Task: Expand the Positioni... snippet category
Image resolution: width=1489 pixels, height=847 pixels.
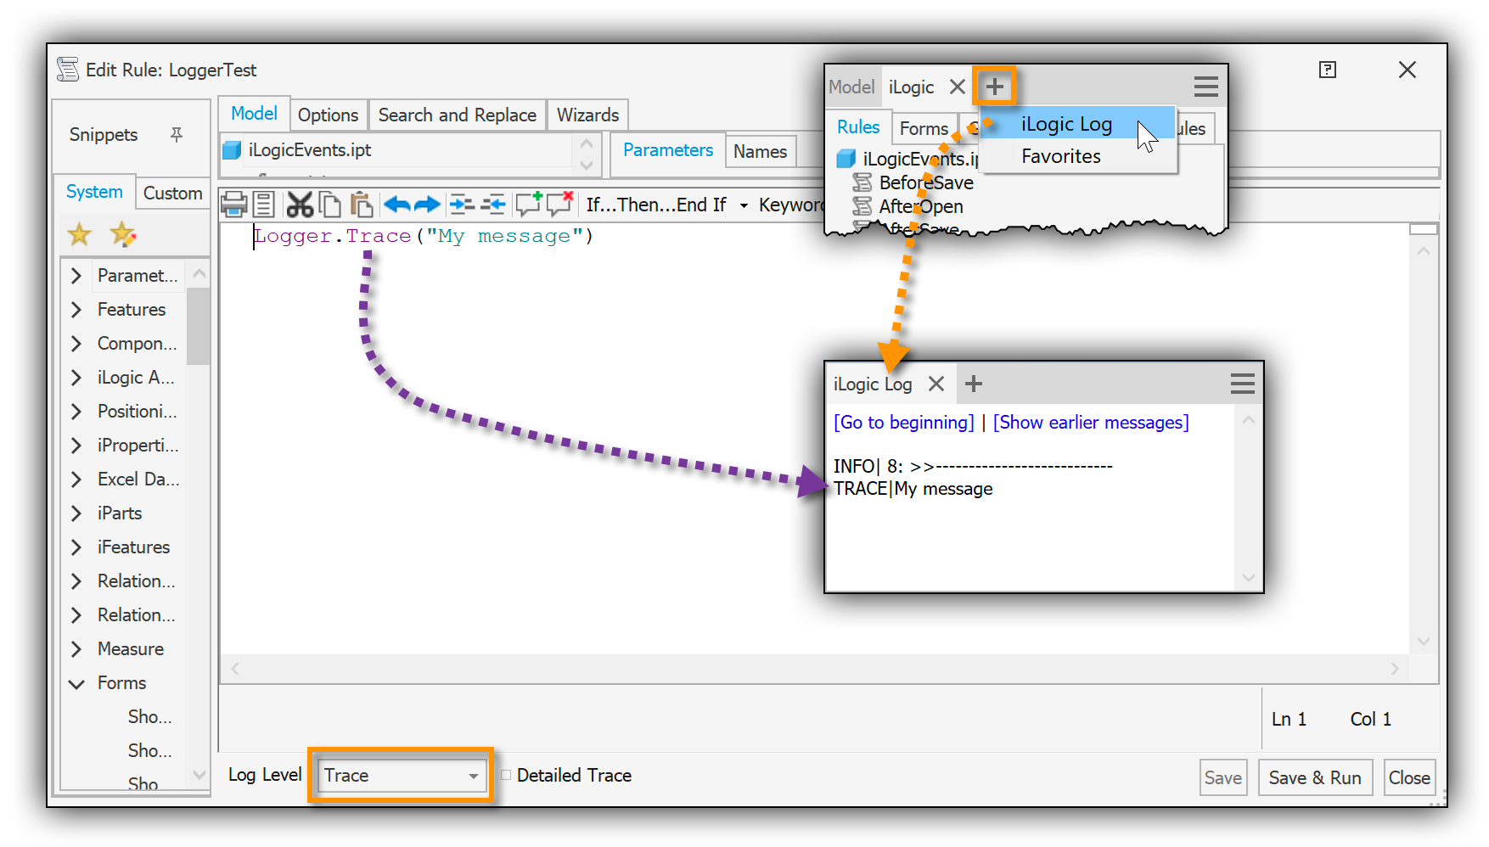Action: point(76,412)
